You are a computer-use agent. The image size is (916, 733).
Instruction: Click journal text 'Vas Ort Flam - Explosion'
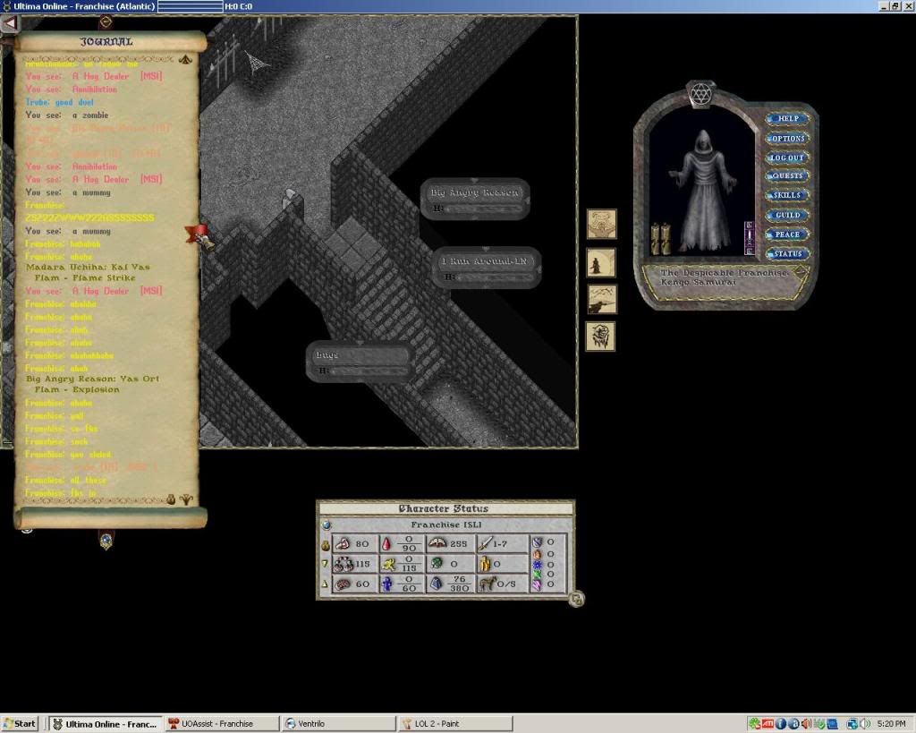[97, 384]
